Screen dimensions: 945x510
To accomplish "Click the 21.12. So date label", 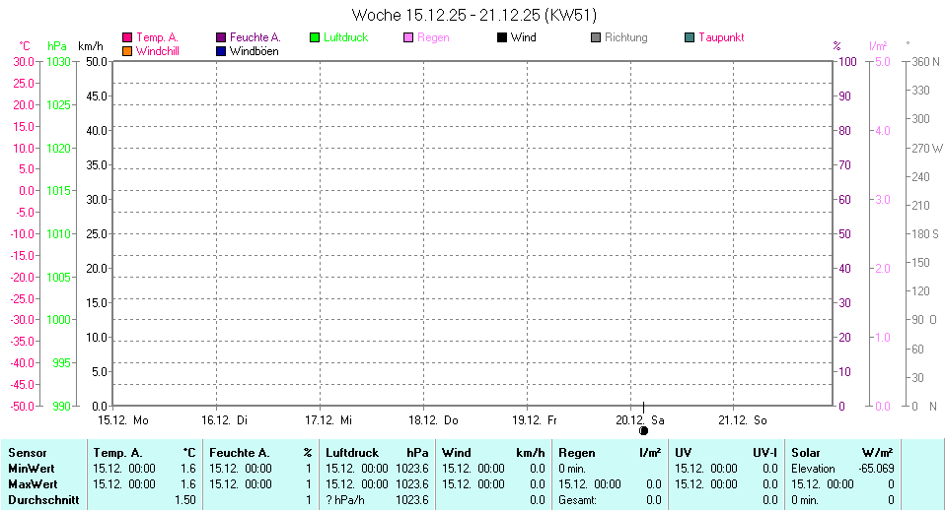I will (743, 419).
